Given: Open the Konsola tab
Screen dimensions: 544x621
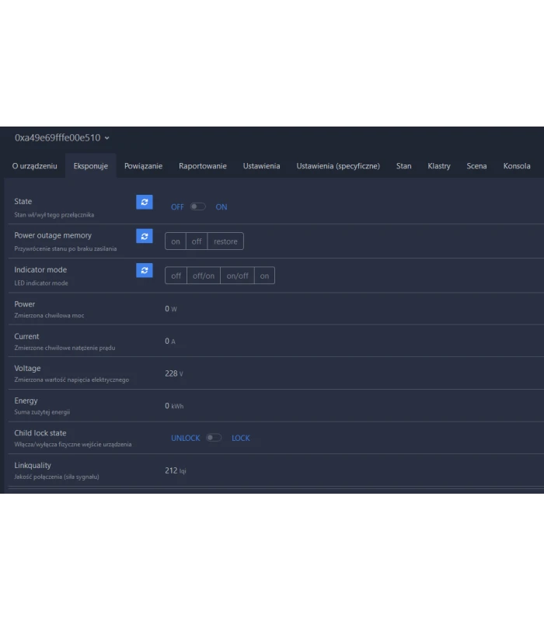Looking at the screenshot, I should click(x=517, y=166).
